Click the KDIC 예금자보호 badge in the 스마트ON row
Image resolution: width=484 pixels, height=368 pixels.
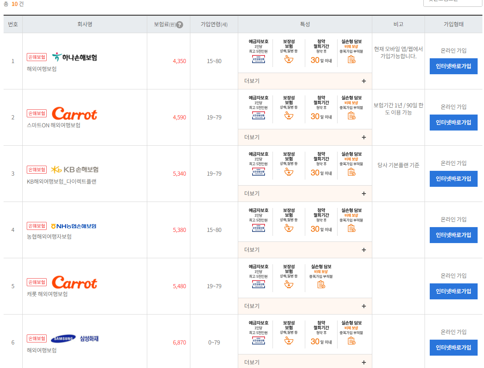coord(259,115)
